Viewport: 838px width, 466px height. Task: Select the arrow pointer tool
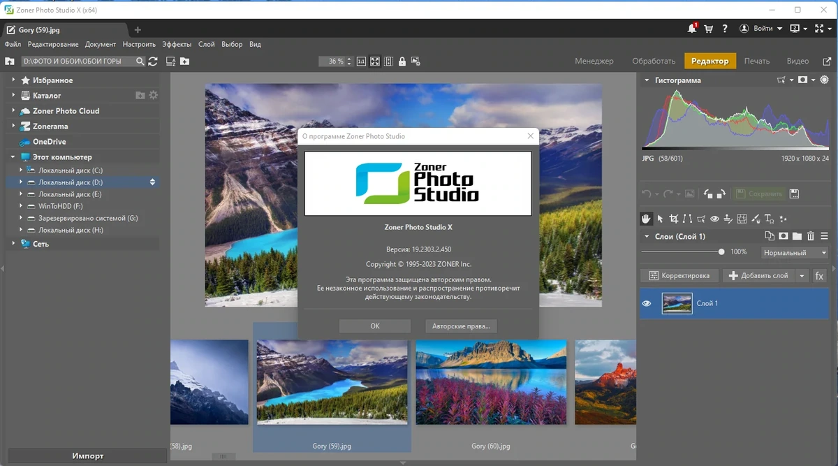660,219
